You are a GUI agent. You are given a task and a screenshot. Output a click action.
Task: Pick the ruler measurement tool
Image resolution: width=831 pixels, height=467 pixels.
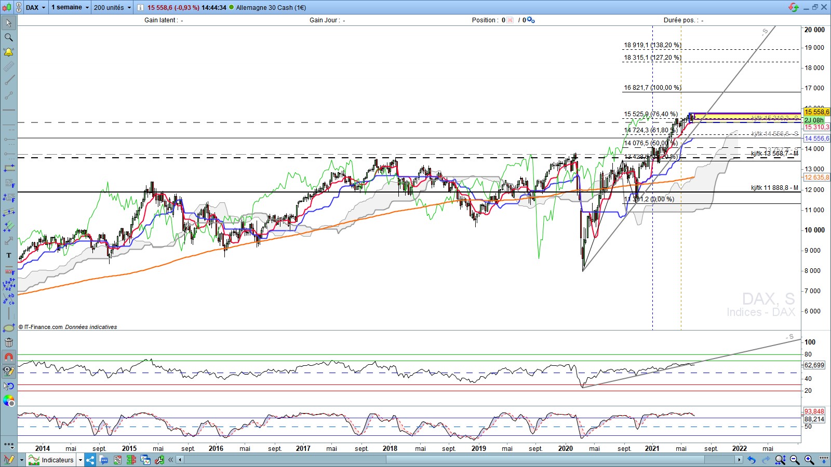point(9,66)
